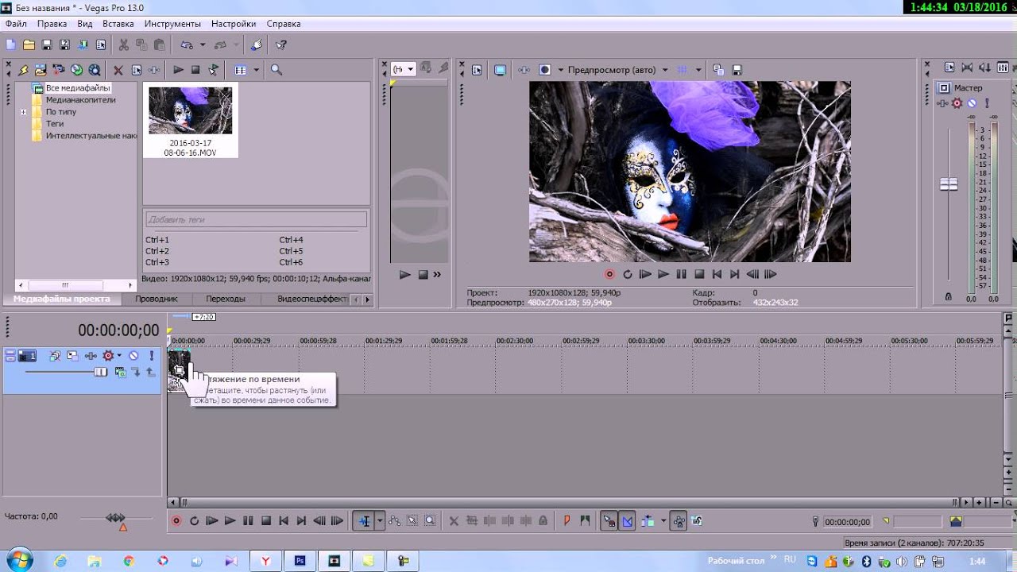
Task: Save the project with the floppy disk icon
Action: [47, 45]
